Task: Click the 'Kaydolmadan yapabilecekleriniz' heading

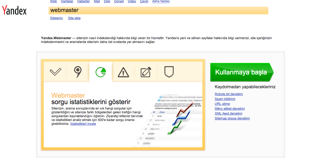Action: tap(245, 87)
